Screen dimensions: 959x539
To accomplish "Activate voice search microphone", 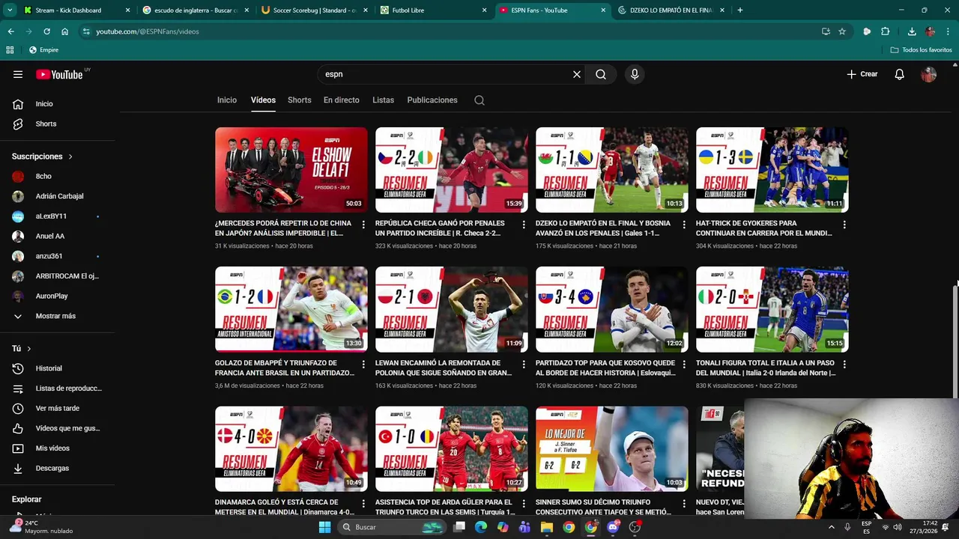I will pyautogui.click(x=635, y=74).
